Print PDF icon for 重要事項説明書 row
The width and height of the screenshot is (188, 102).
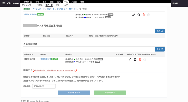148,15
